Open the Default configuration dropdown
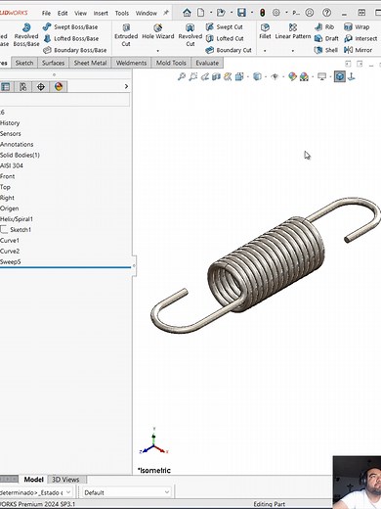The image size is (381, 509). click(x=127, y=492)
